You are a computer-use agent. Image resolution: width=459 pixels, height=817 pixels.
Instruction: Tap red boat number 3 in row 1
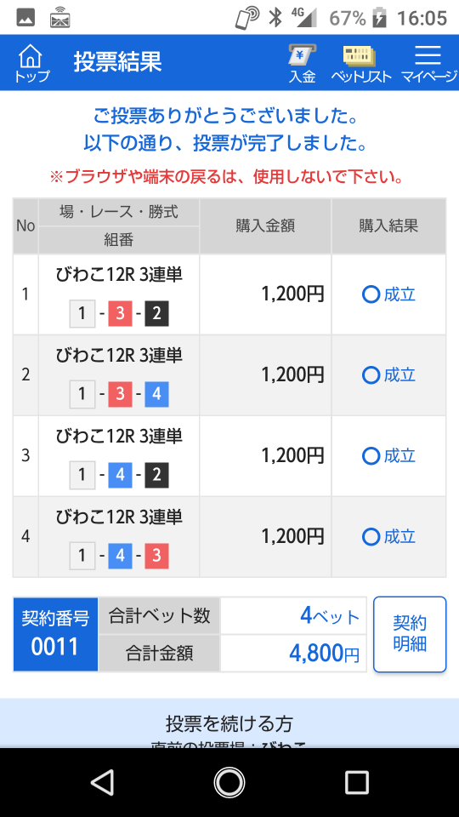tap(120, 314)
